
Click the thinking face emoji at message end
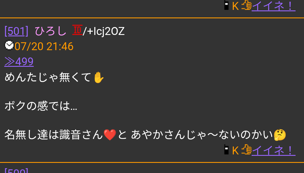(280, 135)
